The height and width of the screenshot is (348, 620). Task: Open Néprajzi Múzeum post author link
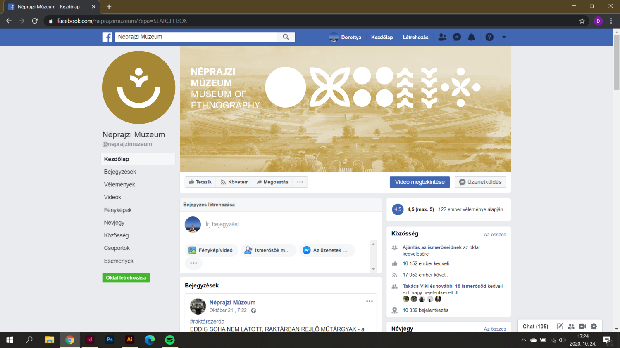pyautogui.click(x=232, y=303)
